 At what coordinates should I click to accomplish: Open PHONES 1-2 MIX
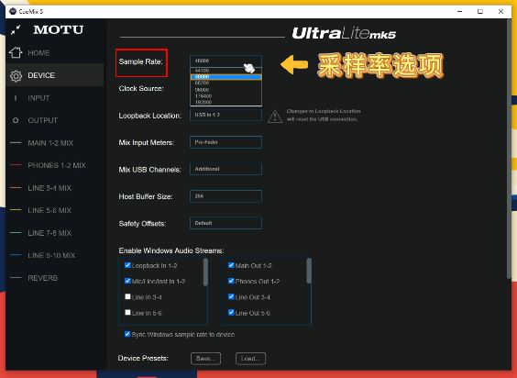point(57,165)
